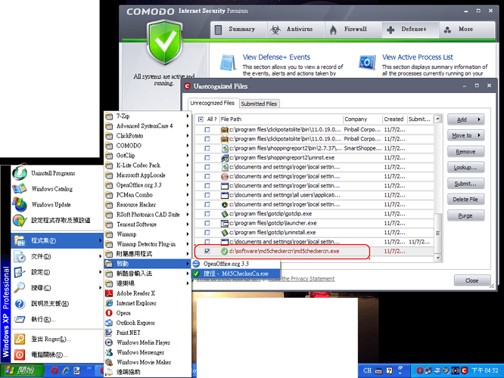Open the COMODO Summary tab
The width and height of the screenshot is (504, 378).
coord(239,29)
